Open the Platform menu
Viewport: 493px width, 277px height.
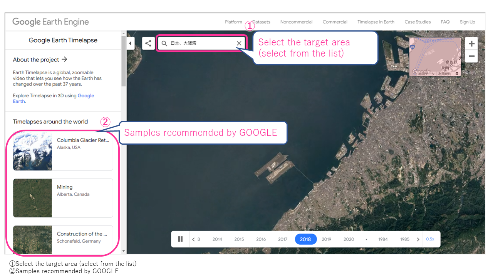pos(233,22)
